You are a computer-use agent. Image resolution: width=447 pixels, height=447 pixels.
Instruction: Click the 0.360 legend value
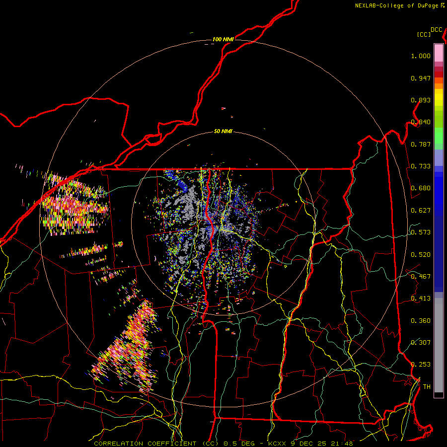(x=421, y=321)
